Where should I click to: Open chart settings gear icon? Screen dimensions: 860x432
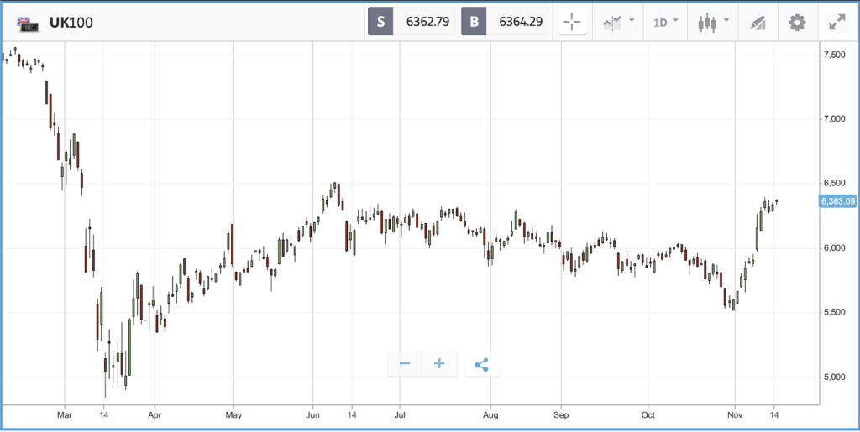[797, 23]
